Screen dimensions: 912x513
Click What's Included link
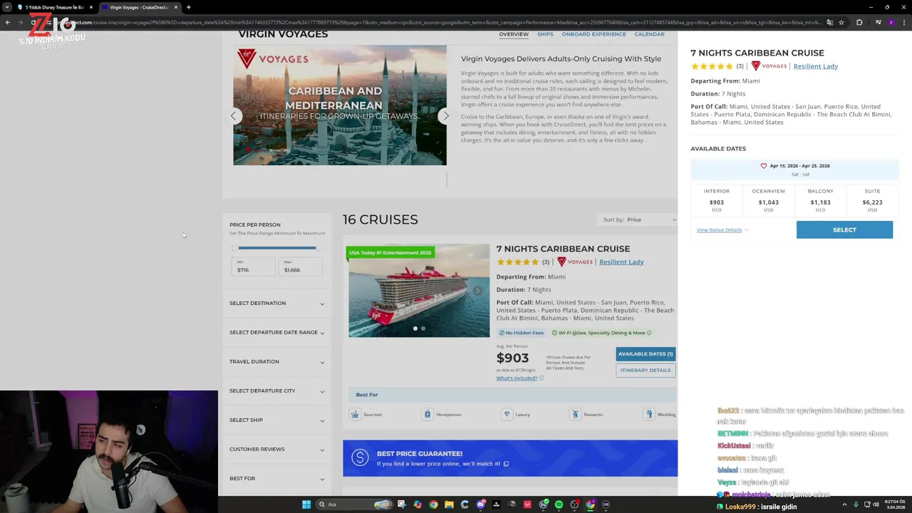click(517, 378)
